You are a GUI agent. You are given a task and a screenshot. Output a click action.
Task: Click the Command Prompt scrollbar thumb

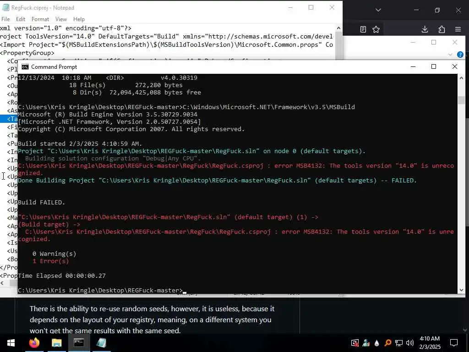click(x=461, y=100)
